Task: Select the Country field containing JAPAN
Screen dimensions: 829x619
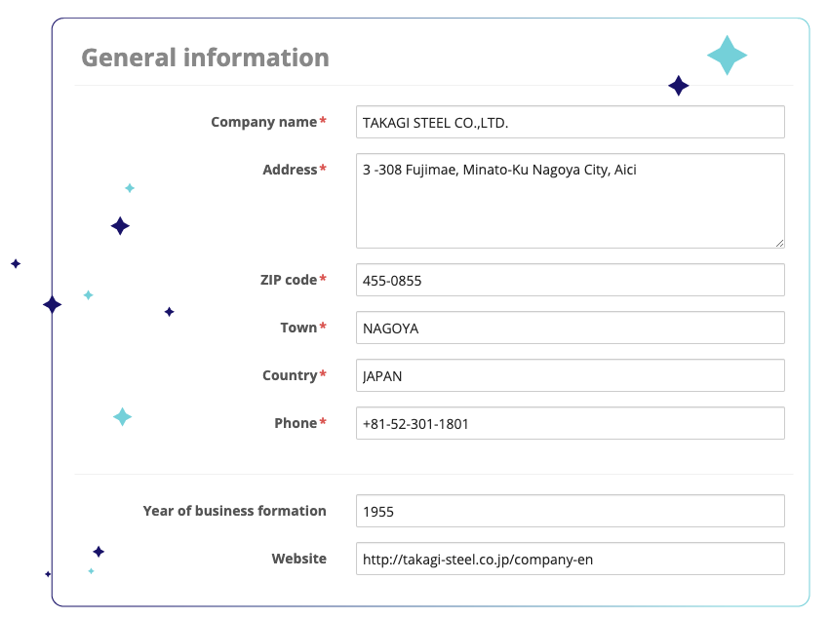Action: pyautogui.click(x=570, y=375)
